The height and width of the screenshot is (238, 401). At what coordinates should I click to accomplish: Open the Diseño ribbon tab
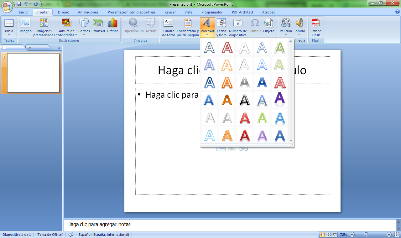(64, 12)
